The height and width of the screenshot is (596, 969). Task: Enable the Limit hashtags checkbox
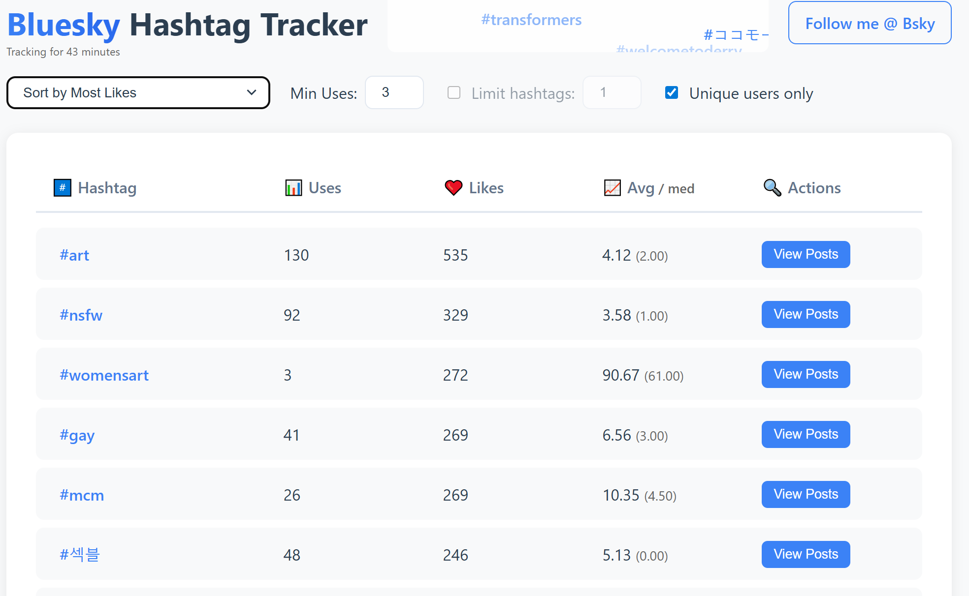pyautogui.click(x=454, y=92)
